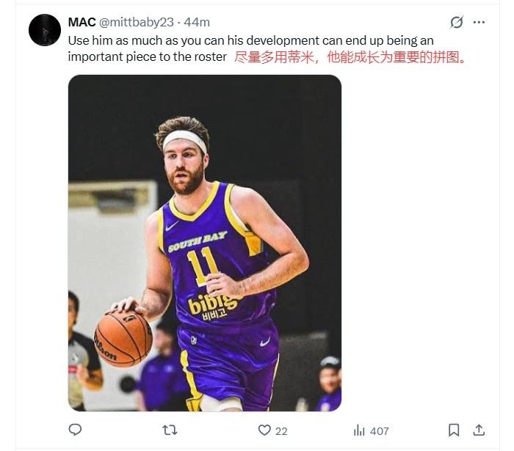Screen dimensions: 514x451
Task: Repost this tweet via retweet icon
Action: click(x=170, y=430)
